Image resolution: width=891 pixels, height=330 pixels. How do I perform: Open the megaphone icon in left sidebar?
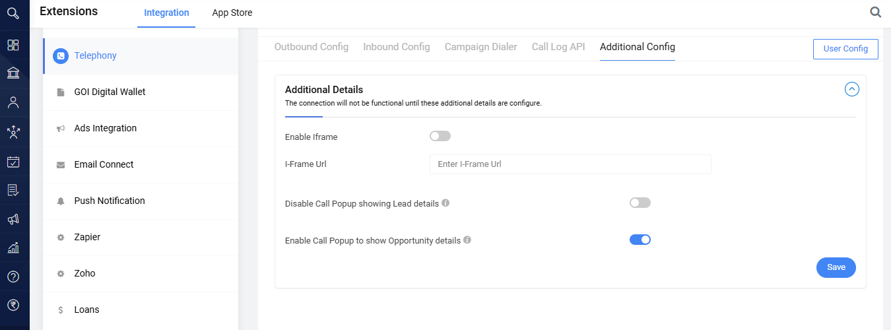[13, 219]
